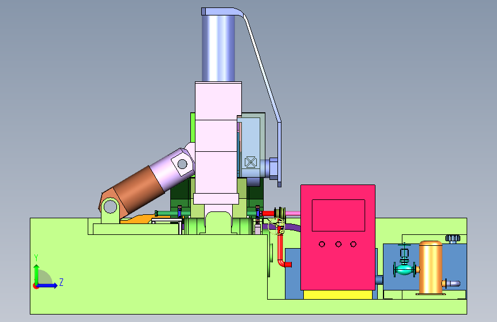Select the top block of the pale pink column
This screenshot has width=497, height=322.
coord(218,101)
